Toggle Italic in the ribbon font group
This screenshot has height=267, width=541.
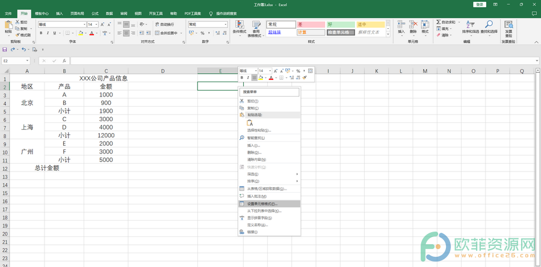(x=48, y=33)
